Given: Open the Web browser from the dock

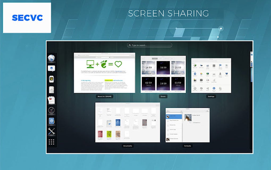Looking at the screenshot, I should point(51,58).
